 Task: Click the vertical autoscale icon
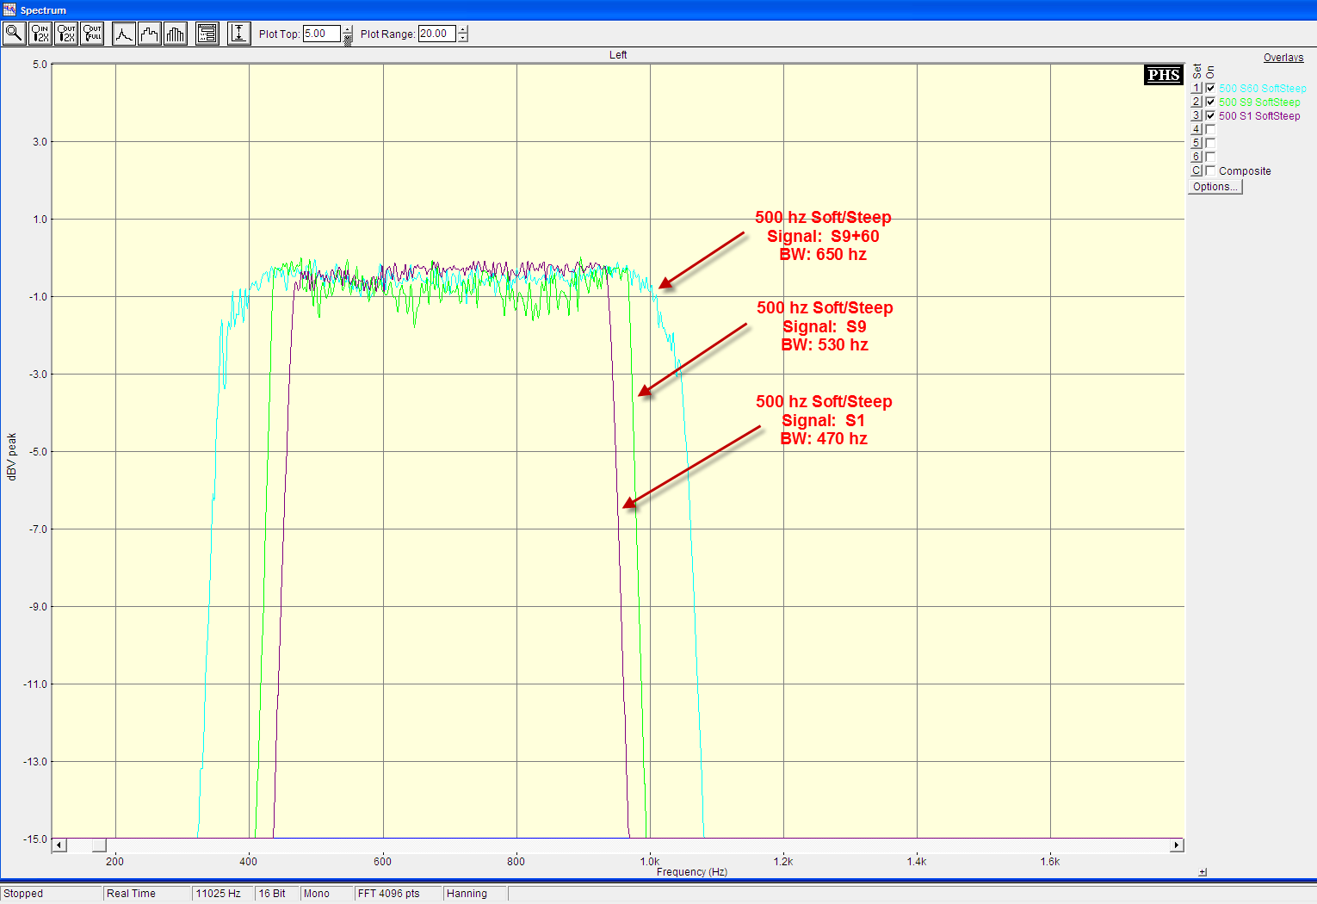click(x=239, y=34)
